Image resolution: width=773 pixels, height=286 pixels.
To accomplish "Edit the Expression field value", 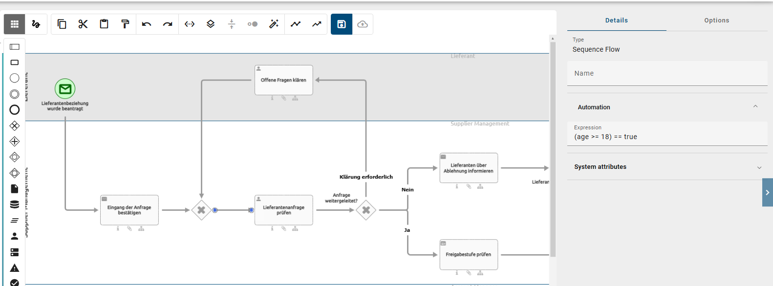I will [667, 133].
